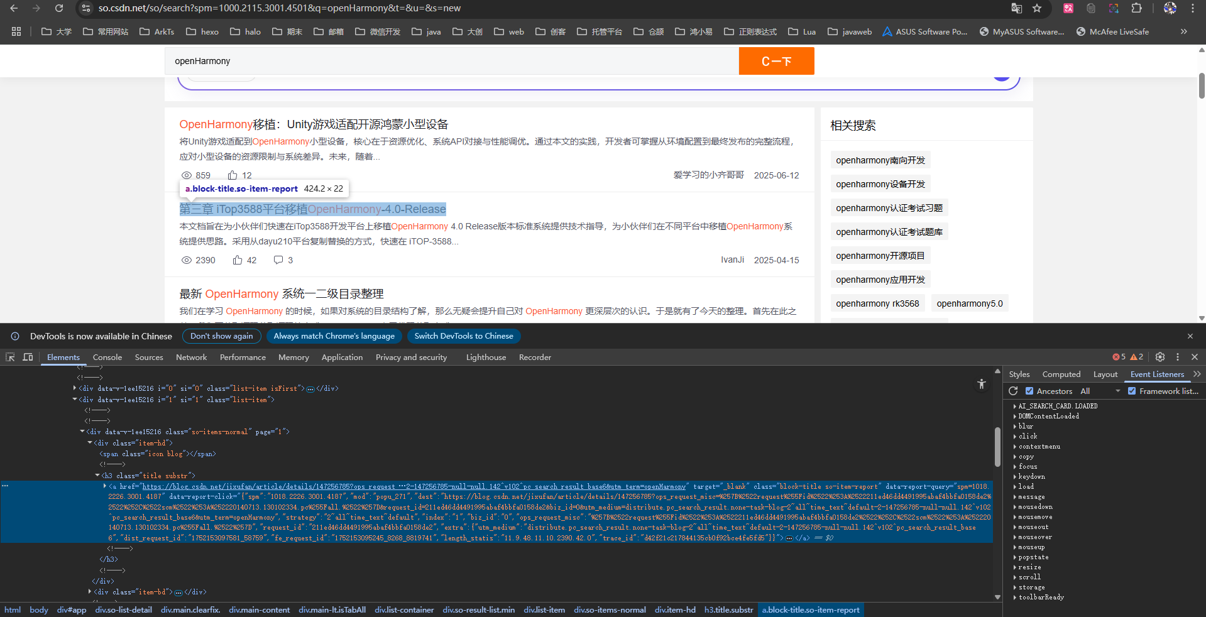Open DevTools settings gear
Viewport: 1206px width, 617px height.
pyautogui.click(x=1160, y=357)
